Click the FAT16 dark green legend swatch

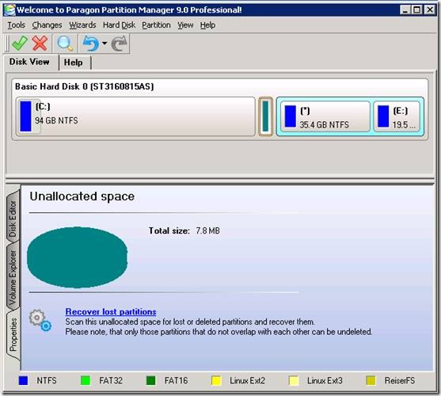click(x=150, y=380)
